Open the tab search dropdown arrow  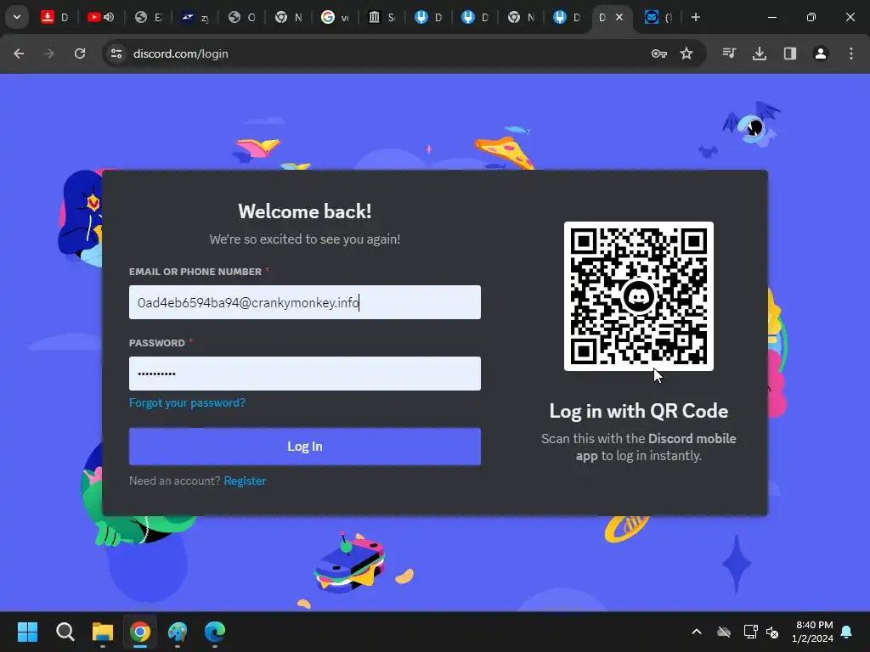click(x=17, y=17)
